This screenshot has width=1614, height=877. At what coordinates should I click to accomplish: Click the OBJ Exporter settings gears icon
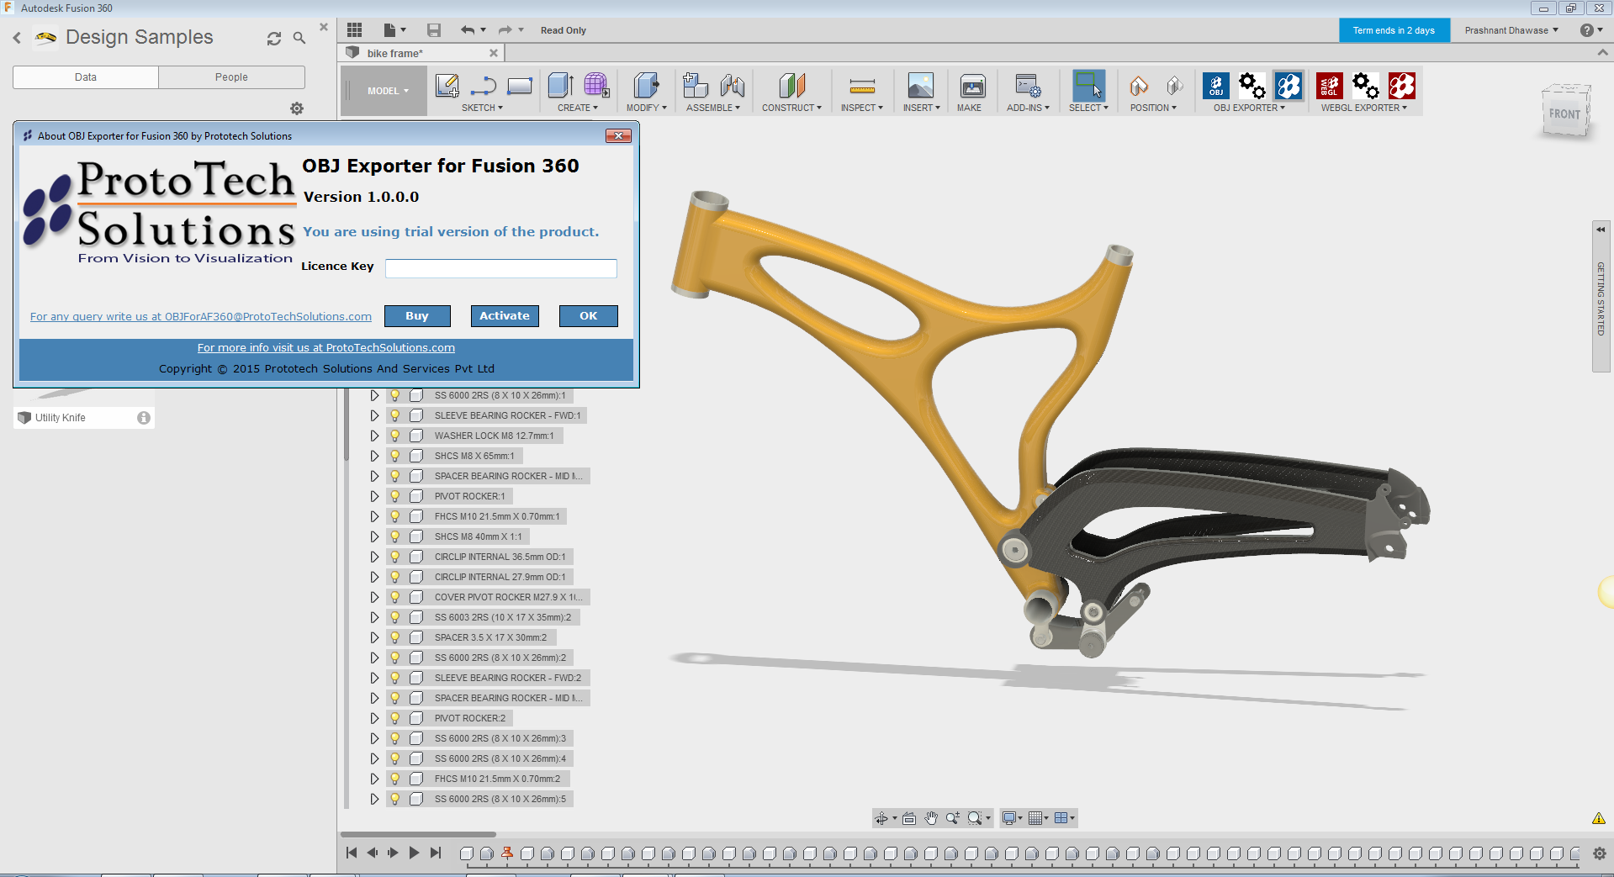[1252, 86]
